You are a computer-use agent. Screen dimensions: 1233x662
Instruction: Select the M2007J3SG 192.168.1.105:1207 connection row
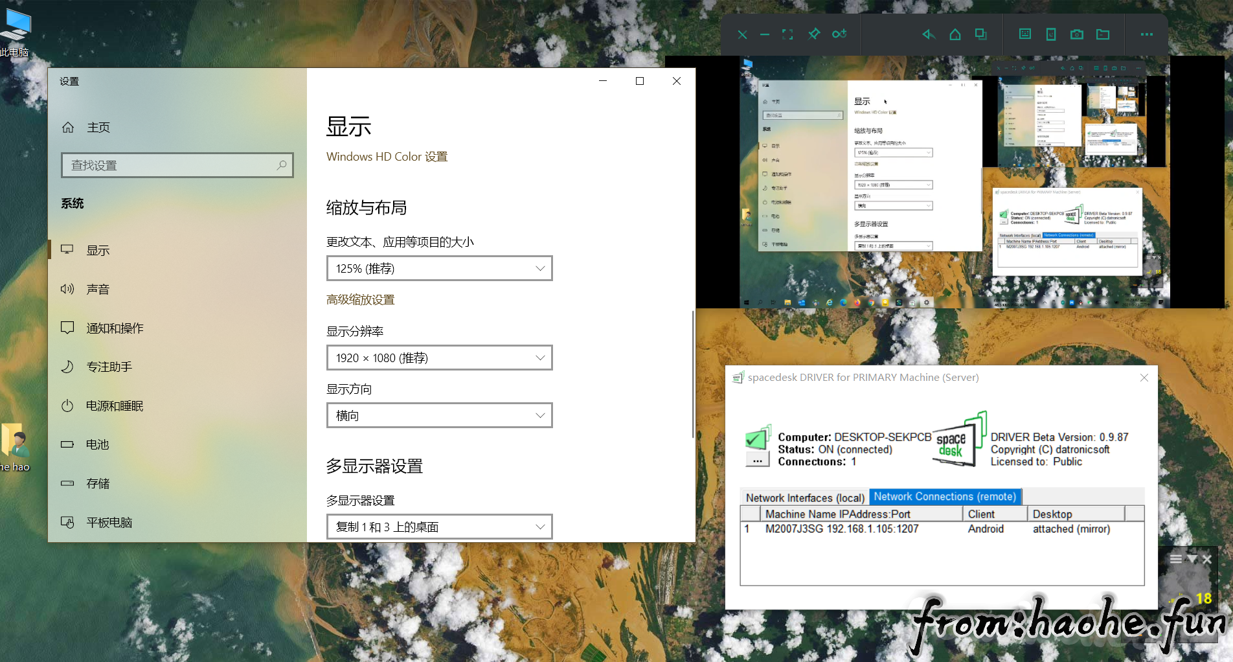point(942,529)
